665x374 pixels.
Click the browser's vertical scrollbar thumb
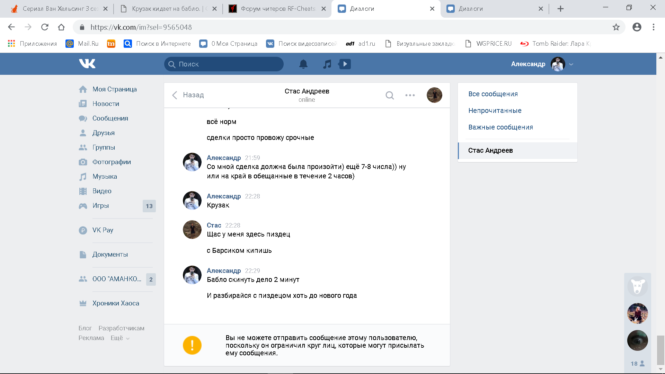coord(660,350)
